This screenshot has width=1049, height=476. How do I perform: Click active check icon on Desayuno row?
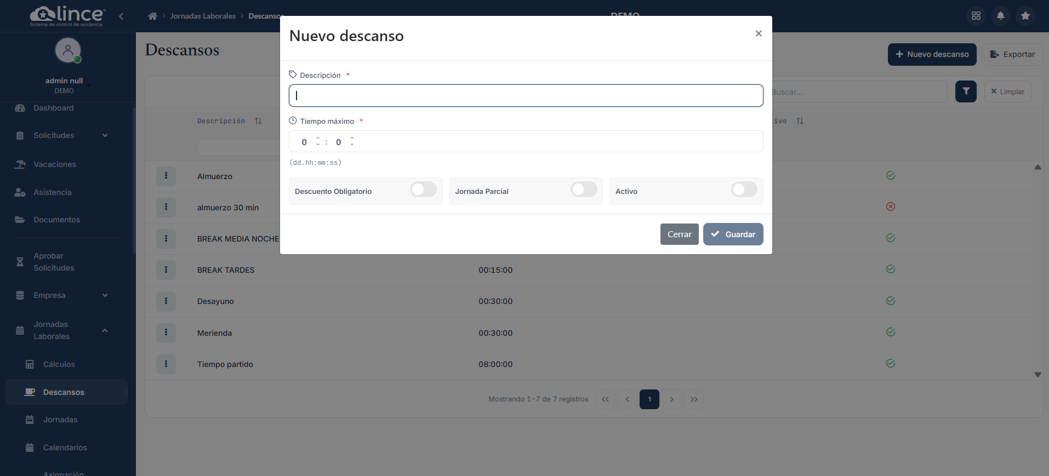coord(891,301)
